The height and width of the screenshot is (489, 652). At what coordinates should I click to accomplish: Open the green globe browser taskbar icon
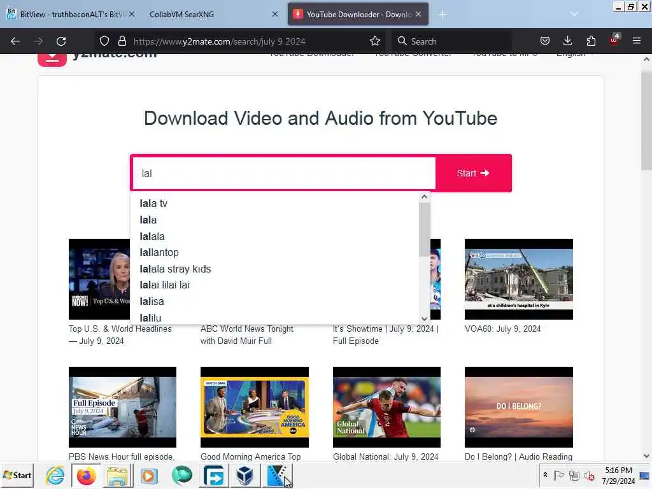pos(181,475)
